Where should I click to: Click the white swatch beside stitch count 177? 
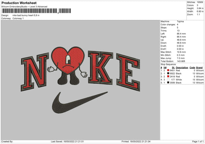click(x=168, y=79)
